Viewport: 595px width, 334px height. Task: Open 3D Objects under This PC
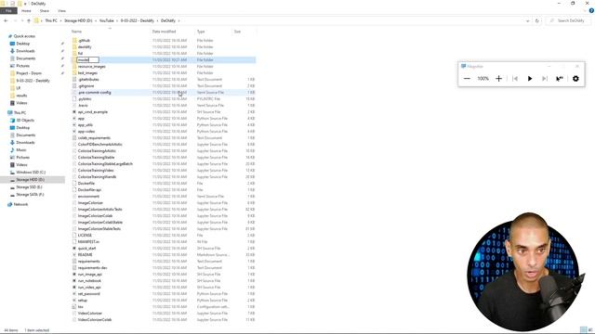coord(25,120)
